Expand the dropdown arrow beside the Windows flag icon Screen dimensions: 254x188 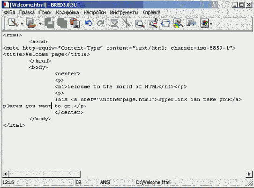211,24
